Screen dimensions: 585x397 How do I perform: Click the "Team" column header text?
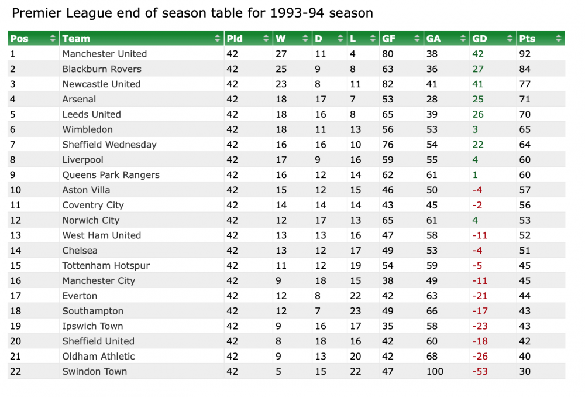(x=76, y=39)
